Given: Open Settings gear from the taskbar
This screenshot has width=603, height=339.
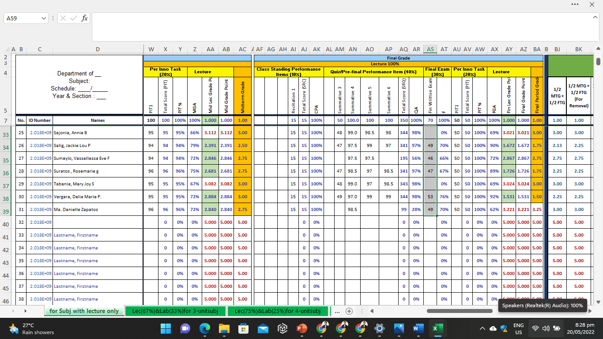Looking at the screenshot, I should pyautogui.click(x=380, y=328).
